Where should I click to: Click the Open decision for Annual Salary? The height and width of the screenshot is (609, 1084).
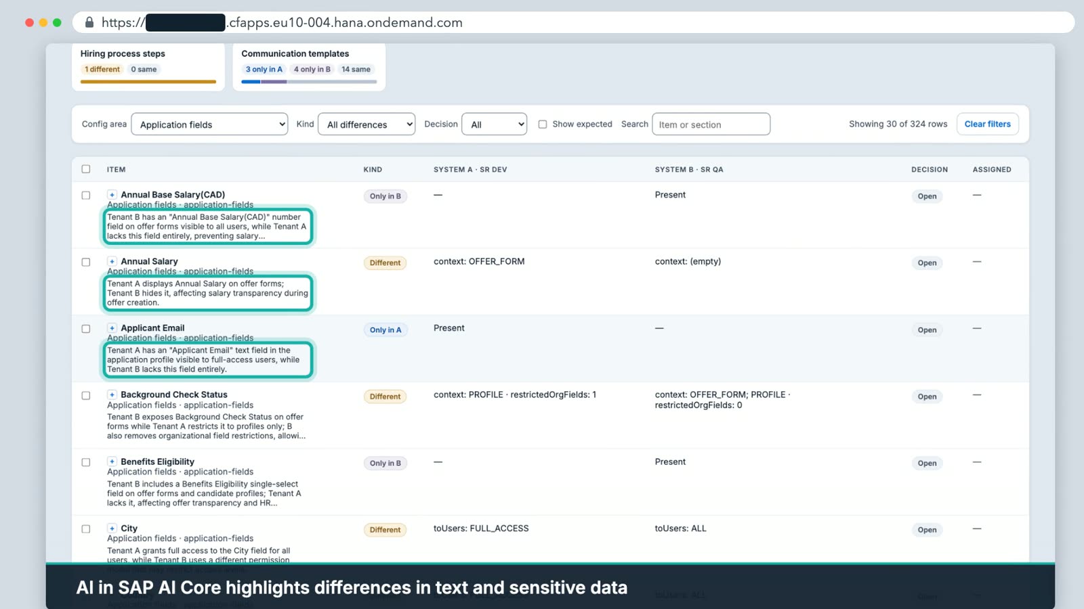[927, 263]
